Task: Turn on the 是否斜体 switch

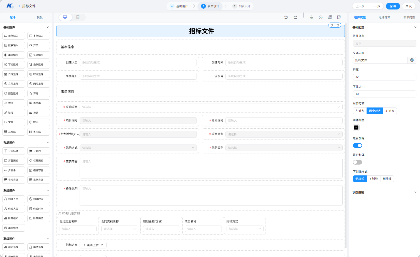Action: (357, 162)
